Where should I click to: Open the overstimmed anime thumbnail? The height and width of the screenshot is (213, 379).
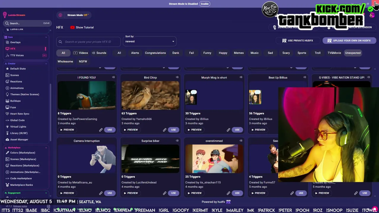pyautogui.click(x=214, y=159)
